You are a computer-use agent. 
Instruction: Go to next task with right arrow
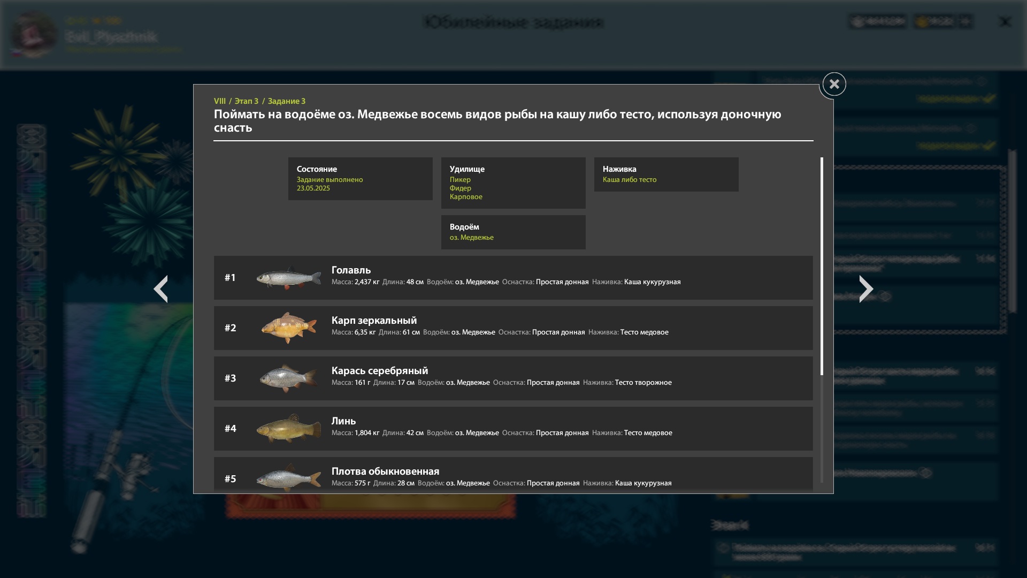[x=866, y=289]
